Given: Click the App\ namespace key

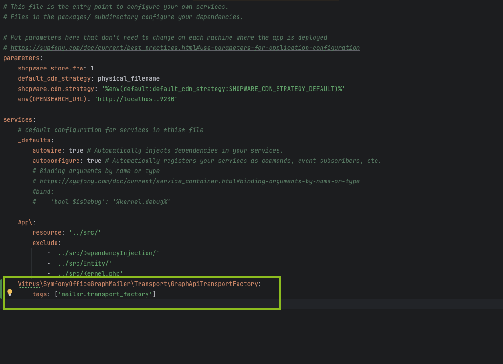Looking at the screenshot, I should click(26, 222).
